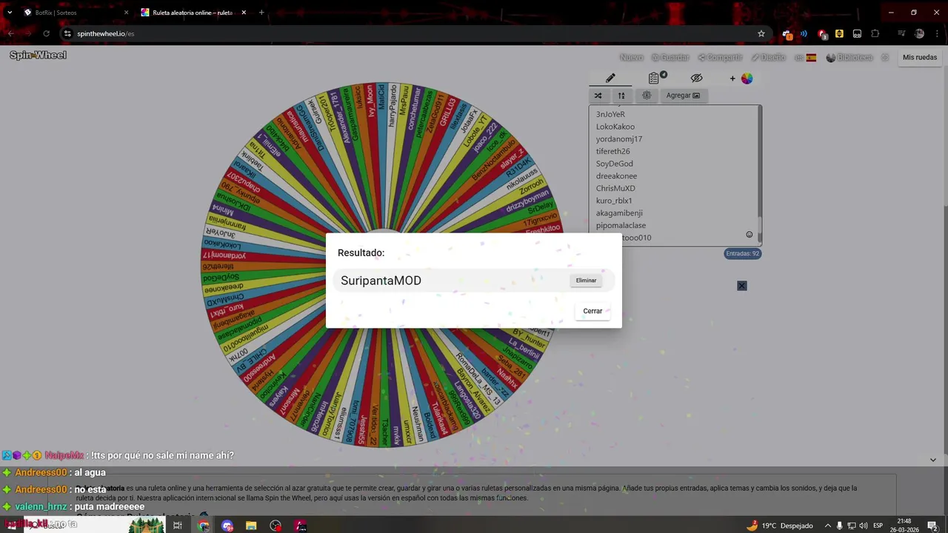Click entry pipomalaclase in the list
948x533 pixels.
pyautogui.click(x=621, y=225)
